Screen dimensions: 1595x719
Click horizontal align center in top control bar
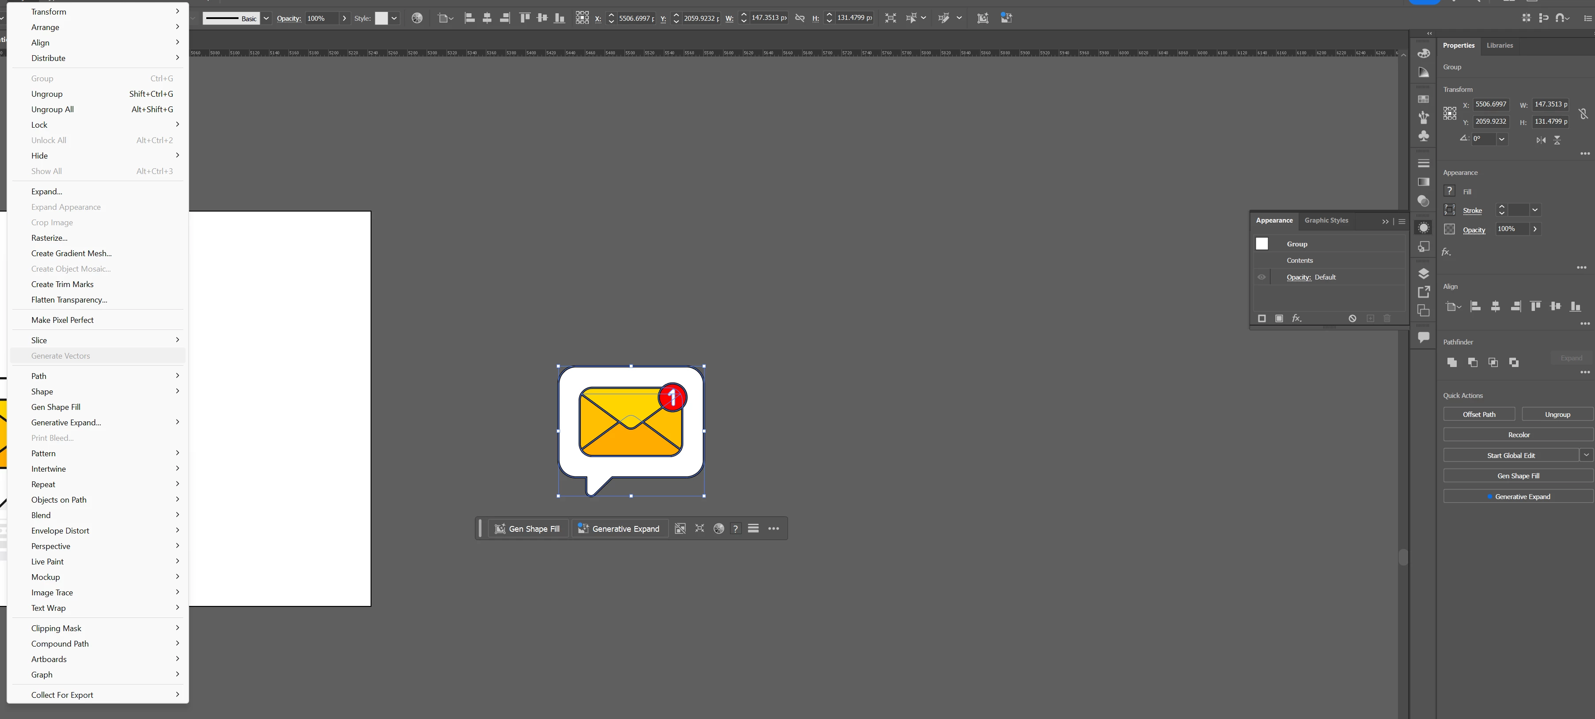click(487, 18)
